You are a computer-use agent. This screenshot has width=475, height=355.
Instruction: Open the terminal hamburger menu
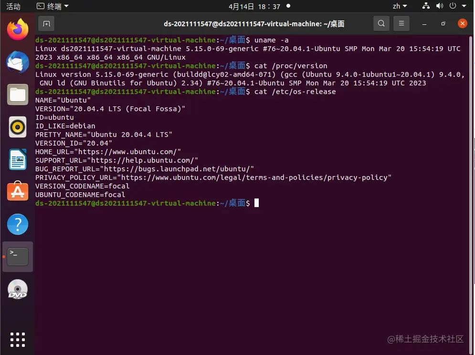pos(401,23)
